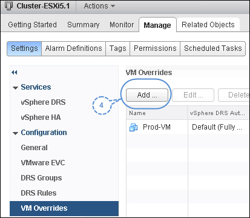The image size is (250, 218).
Task: Switch to the Tags sub-tab
Action: point(118,48)
